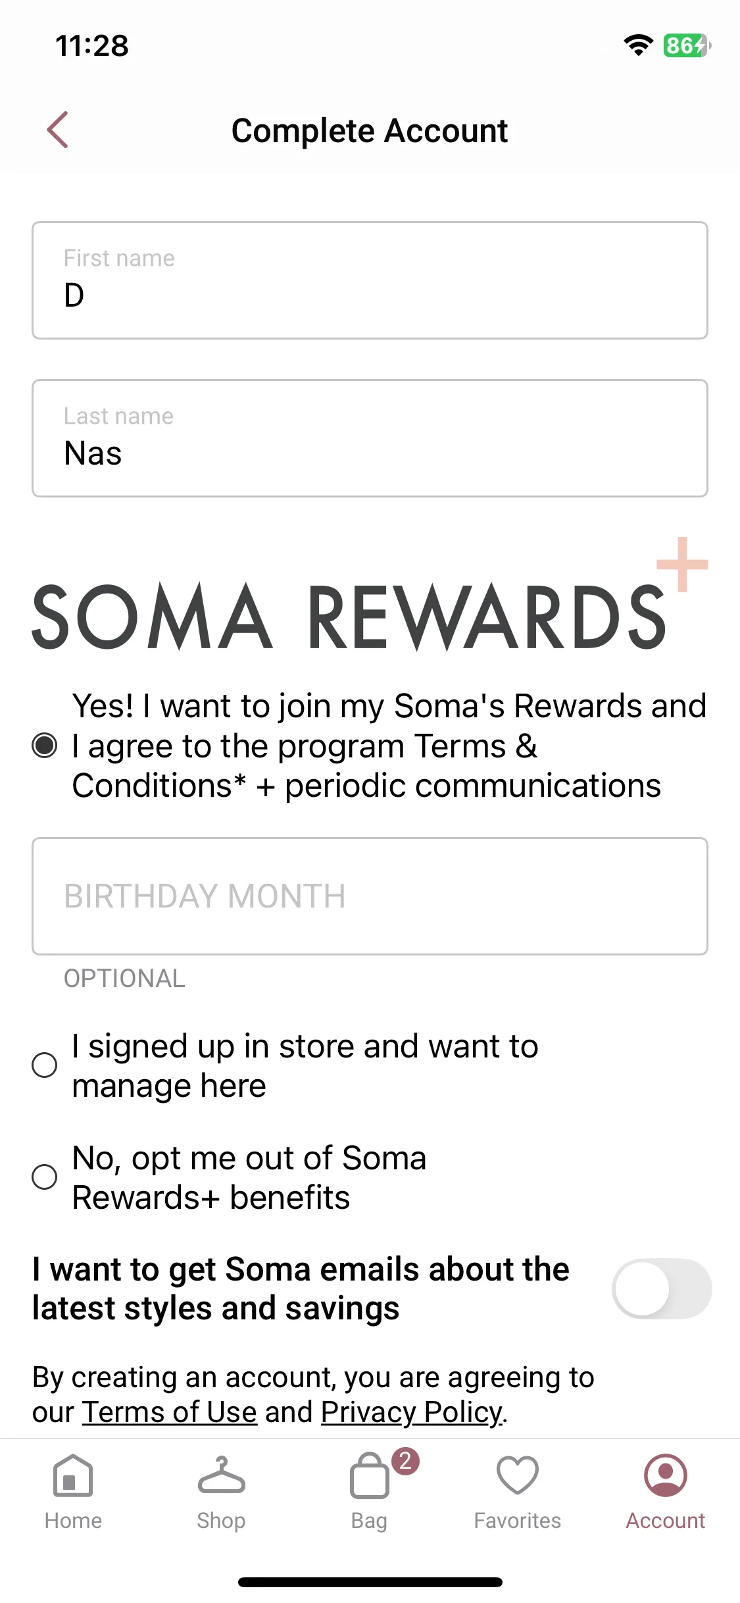
Task: Open the Account profile icon
Action: pyautogui.click(x=666, y=1475)
